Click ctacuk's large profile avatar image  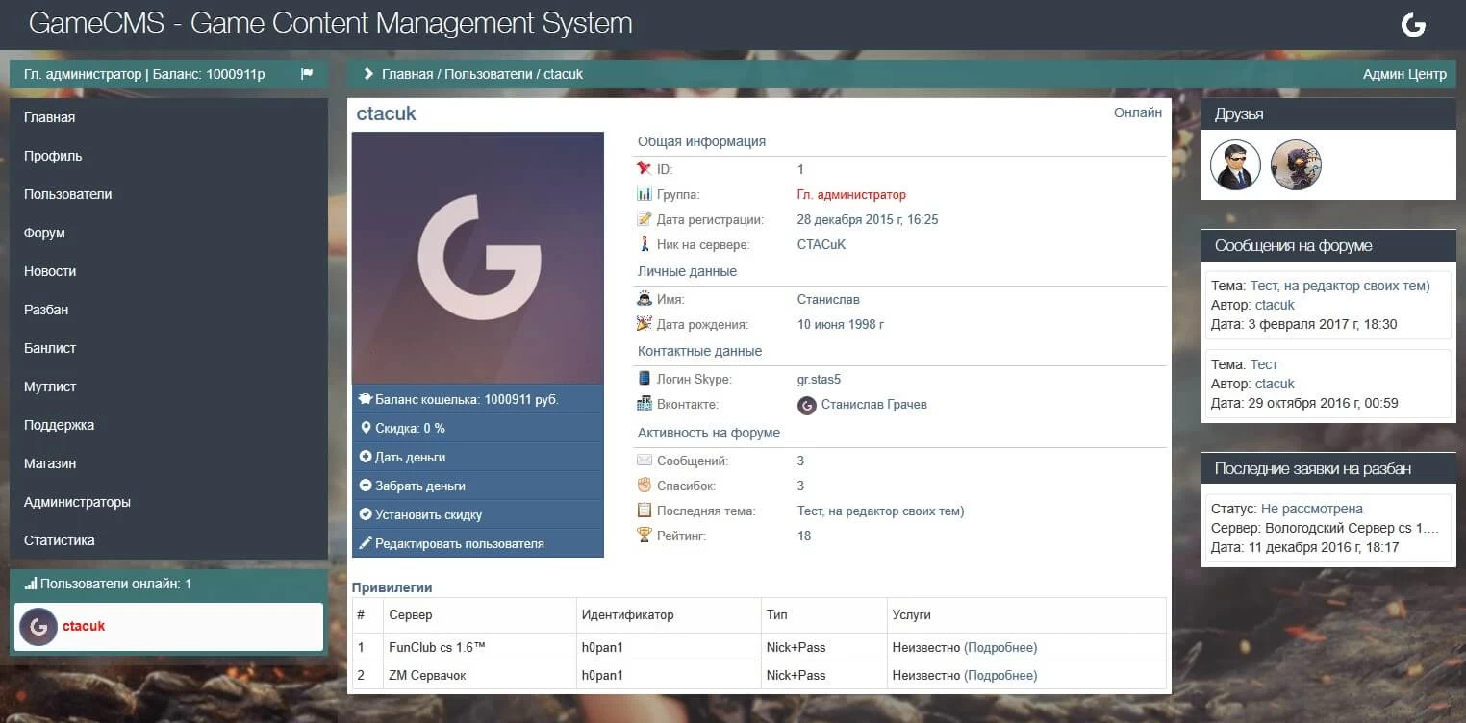point(478,258)
